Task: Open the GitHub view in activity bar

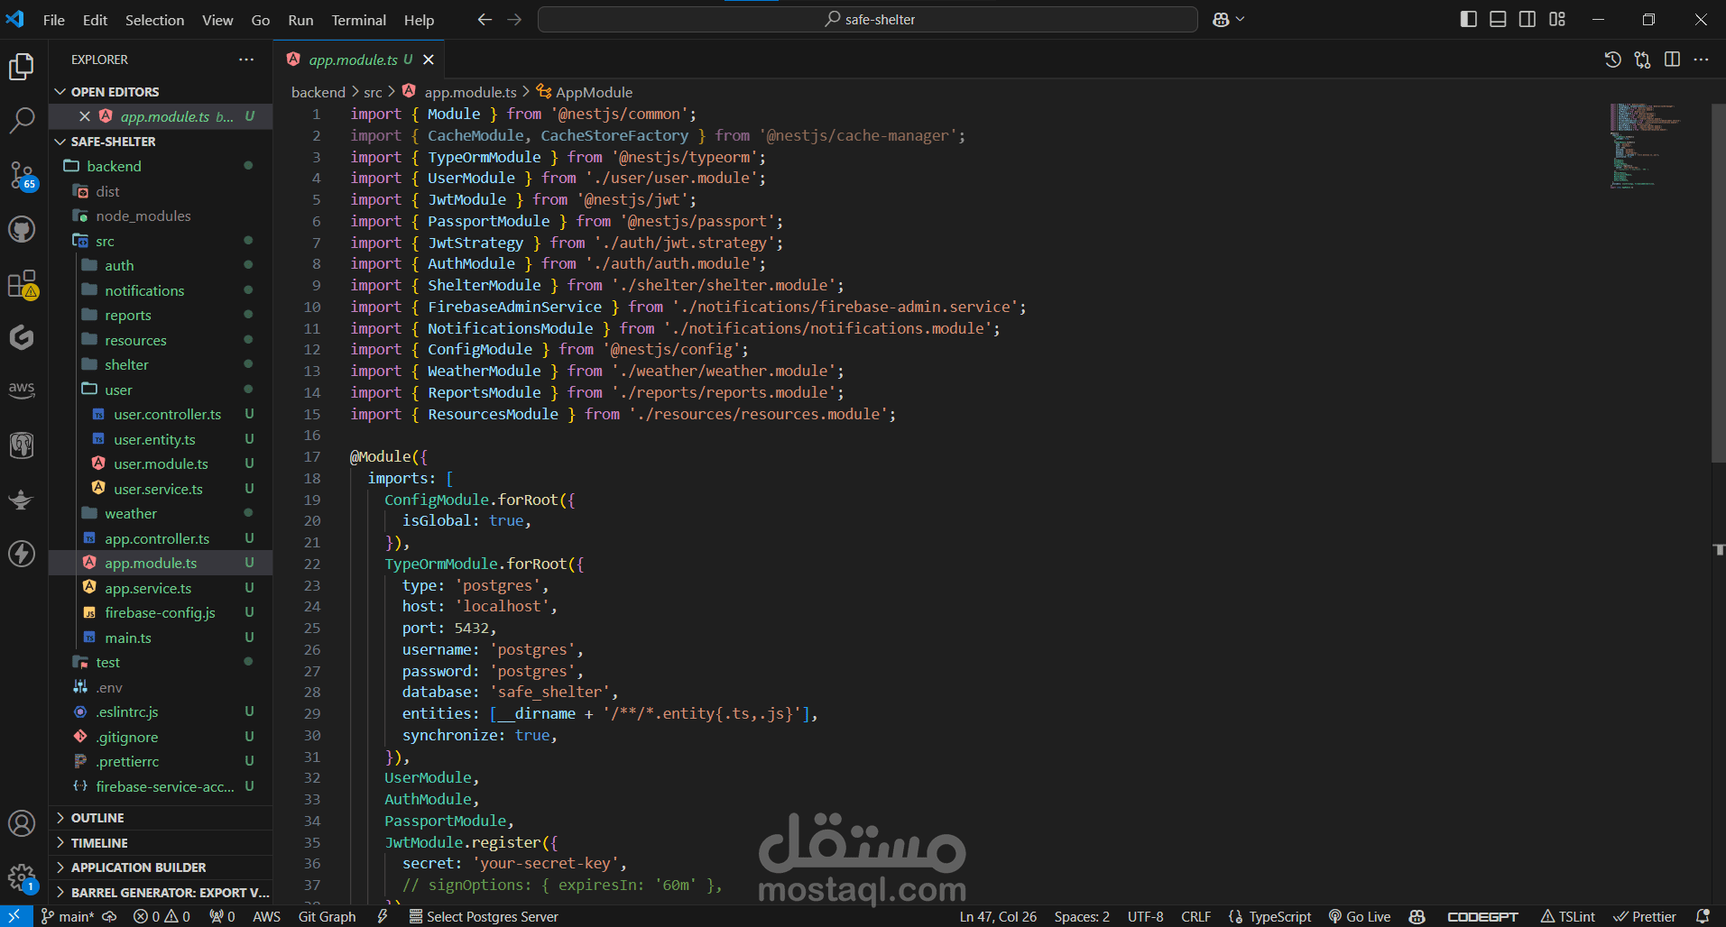Action: [x=22, y=229]
